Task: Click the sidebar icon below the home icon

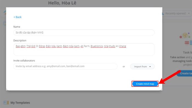Action: (x=5, y=23)
